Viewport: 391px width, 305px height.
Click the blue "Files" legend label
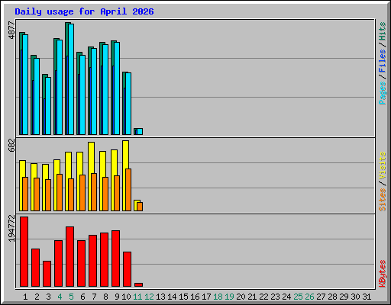click(x=382, y=61)
